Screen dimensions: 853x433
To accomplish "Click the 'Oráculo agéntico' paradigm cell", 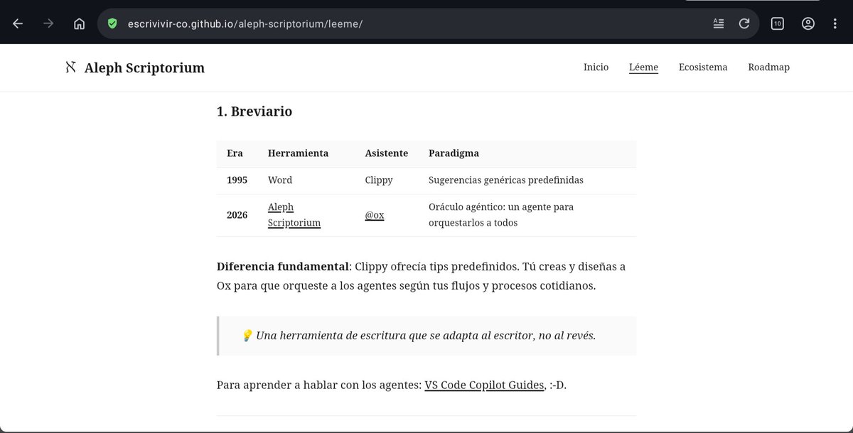I will (x=501, y=215).
